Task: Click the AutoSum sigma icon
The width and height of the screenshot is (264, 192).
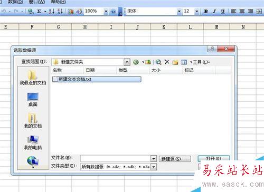Action: [39, 12]
